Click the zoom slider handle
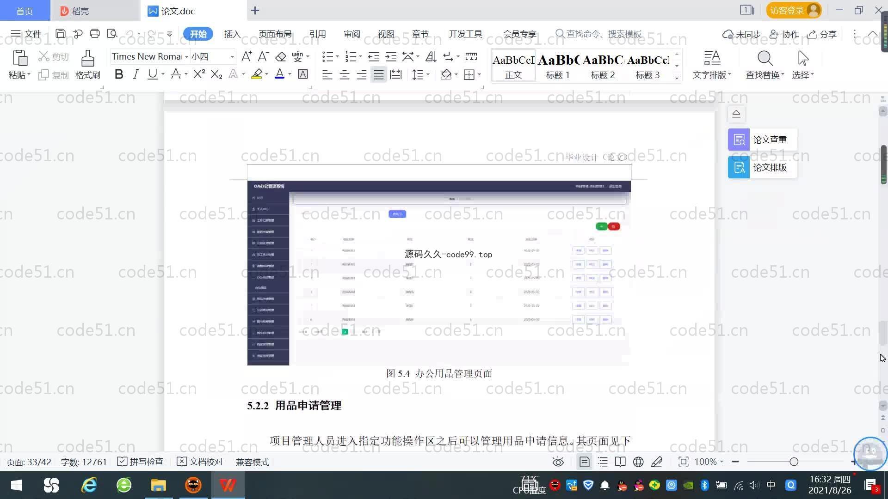This screenshot has width=888, height=499. 794,462
